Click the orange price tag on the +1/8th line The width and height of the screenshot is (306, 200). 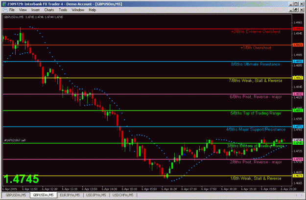[x=298, y=45]
